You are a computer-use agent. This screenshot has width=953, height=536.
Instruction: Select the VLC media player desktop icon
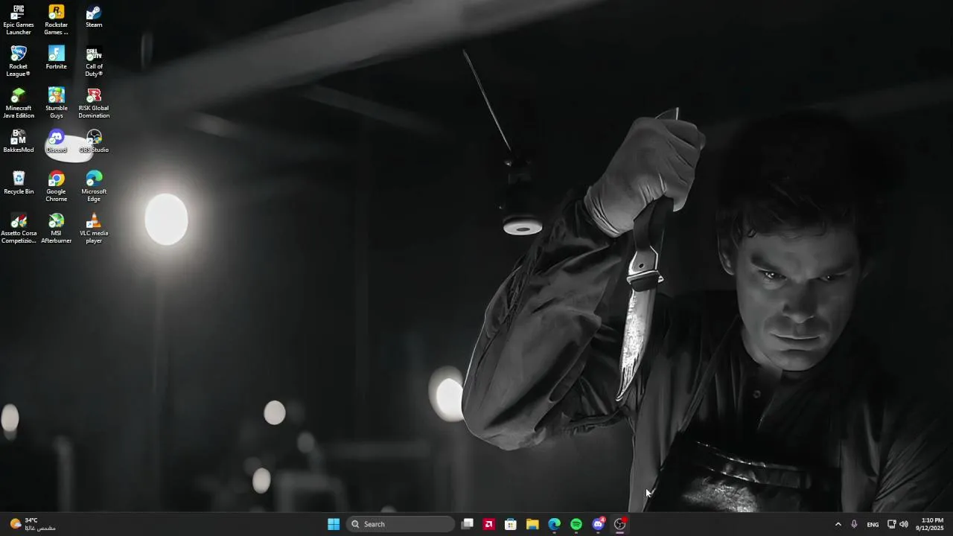(94, 229)
